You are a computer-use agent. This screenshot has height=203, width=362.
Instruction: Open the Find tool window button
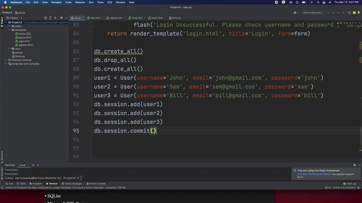point(10,184)
